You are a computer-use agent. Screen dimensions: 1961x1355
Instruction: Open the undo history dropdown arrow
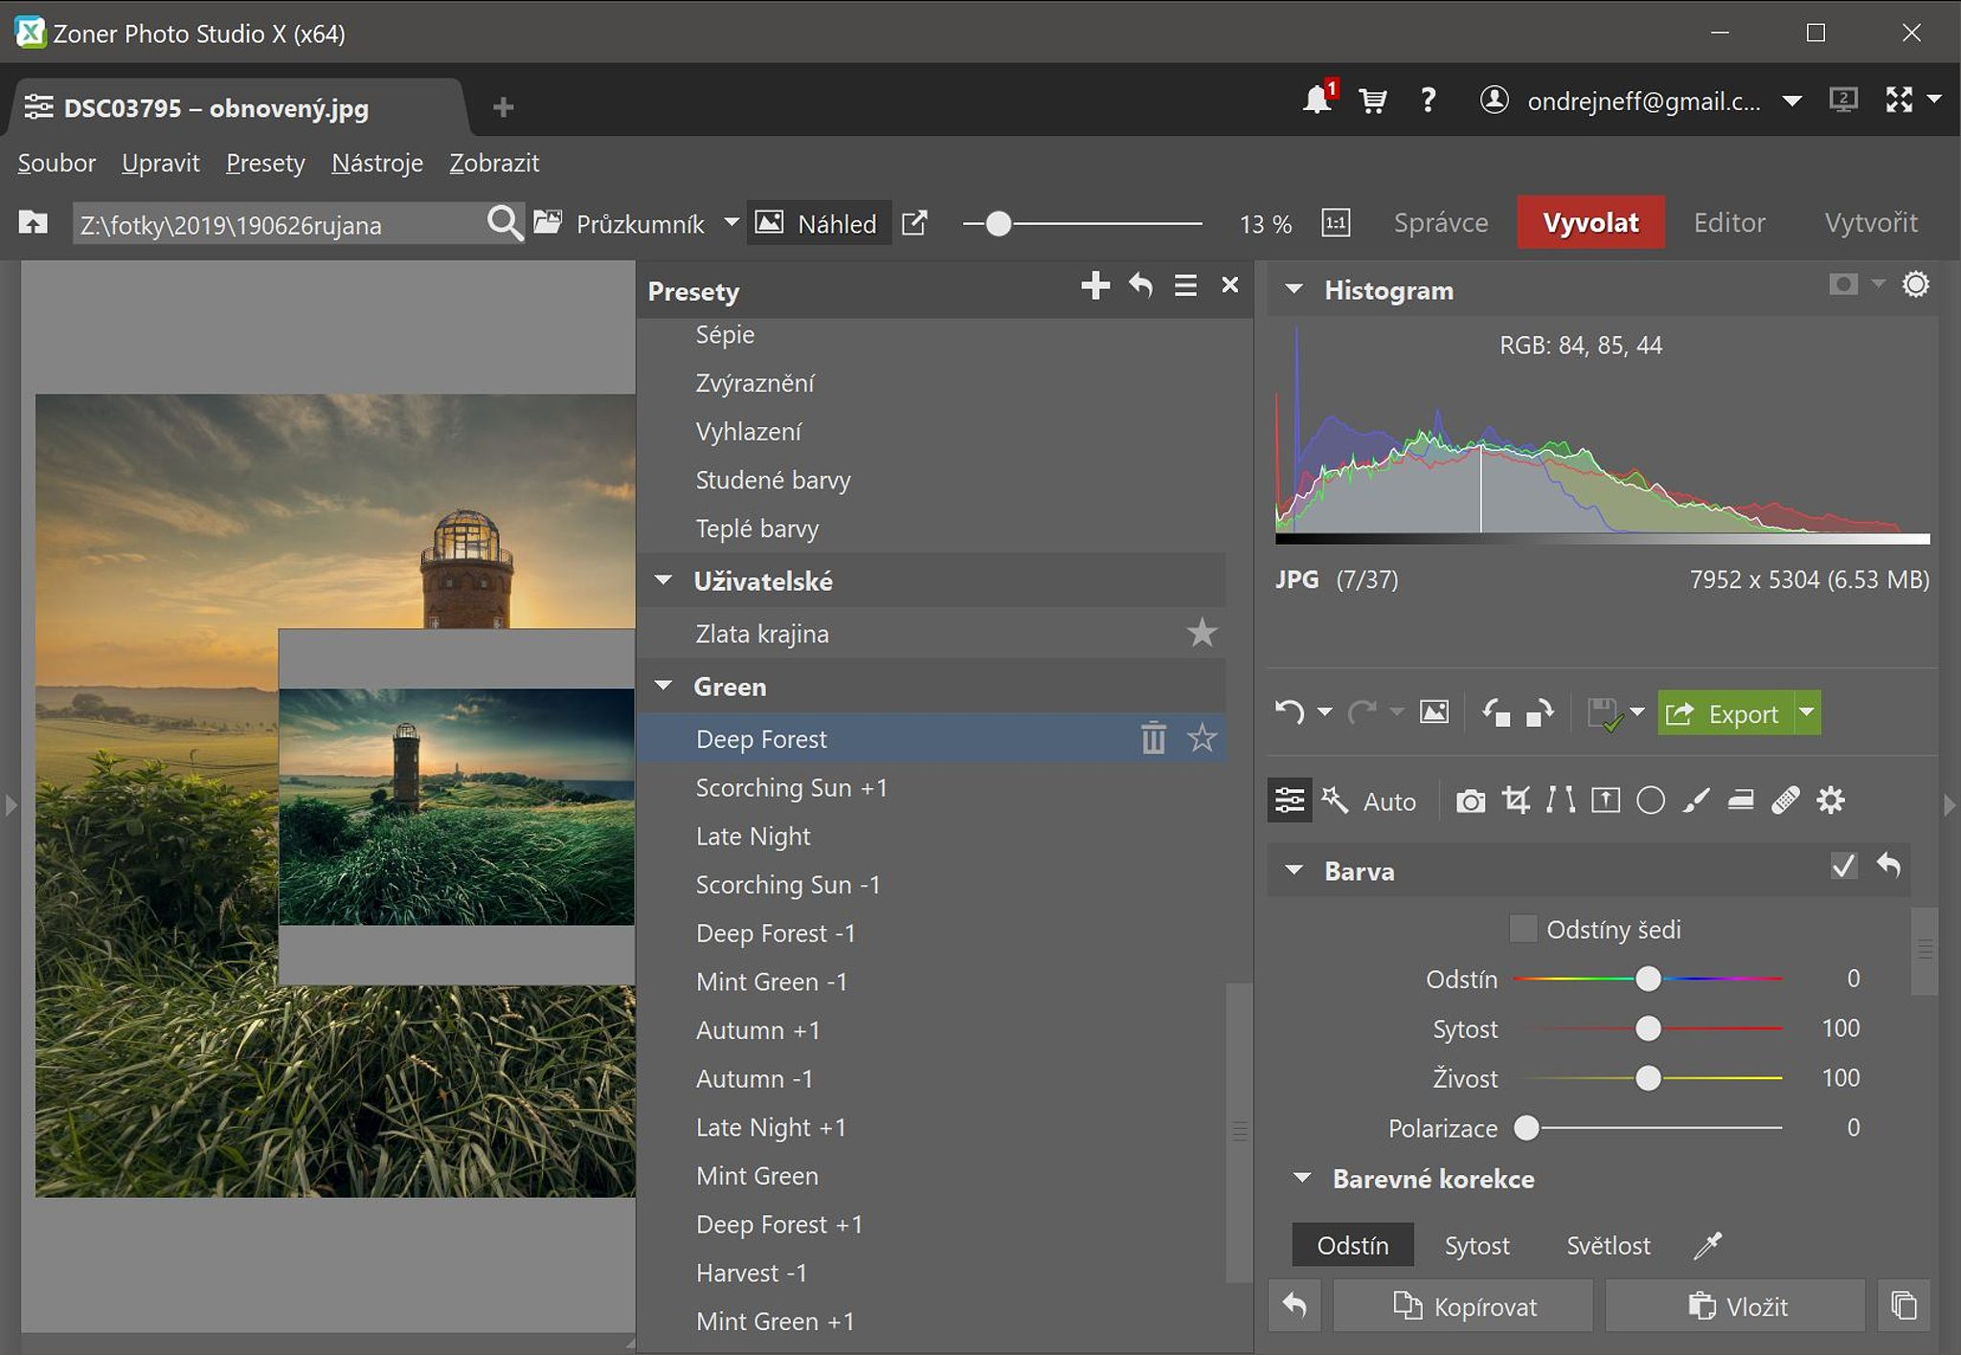1325,712
